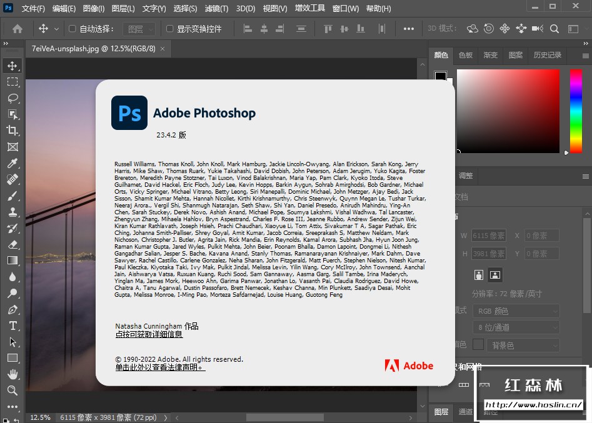Screen dimensions: 592x423
Task: Open the 调整 panel flyout menu
Action: pos(586,176)
